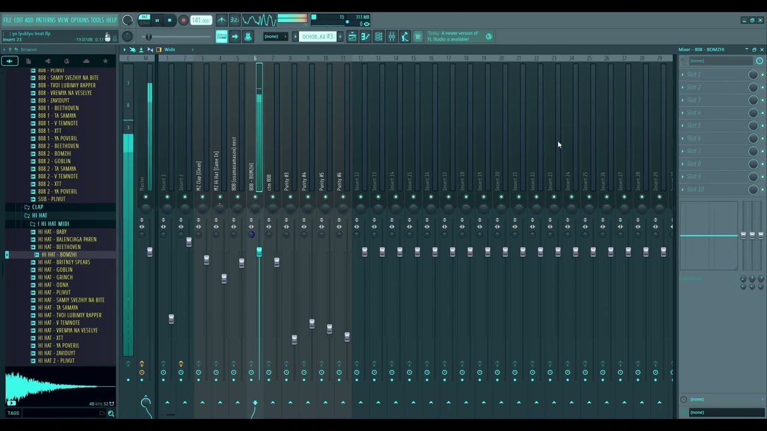Viewport: 767px width, 431px height.
Task: Click the tempo 141.000 display
Action: [201, 20]
